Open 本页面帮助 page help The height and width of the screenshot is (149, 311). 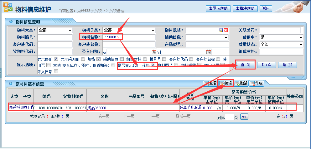218,8
